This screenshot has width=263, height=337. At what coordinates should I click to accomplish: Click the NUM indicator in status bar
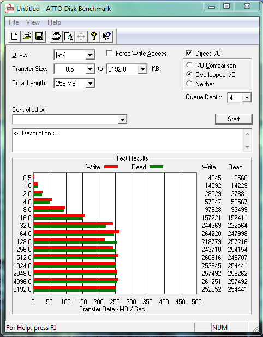(x=220, y=328)
